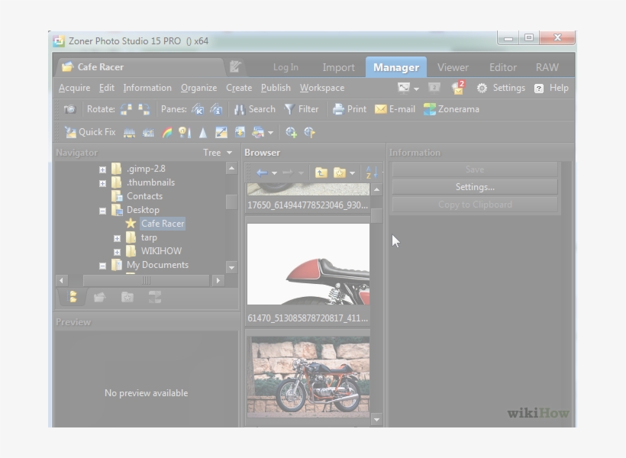Launch the Search tool

[257, 108]
